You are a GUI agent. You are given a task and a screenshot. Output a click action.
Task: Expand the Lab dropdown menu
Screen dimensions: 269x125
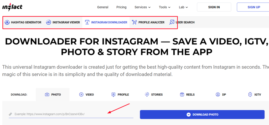point(183,7)
